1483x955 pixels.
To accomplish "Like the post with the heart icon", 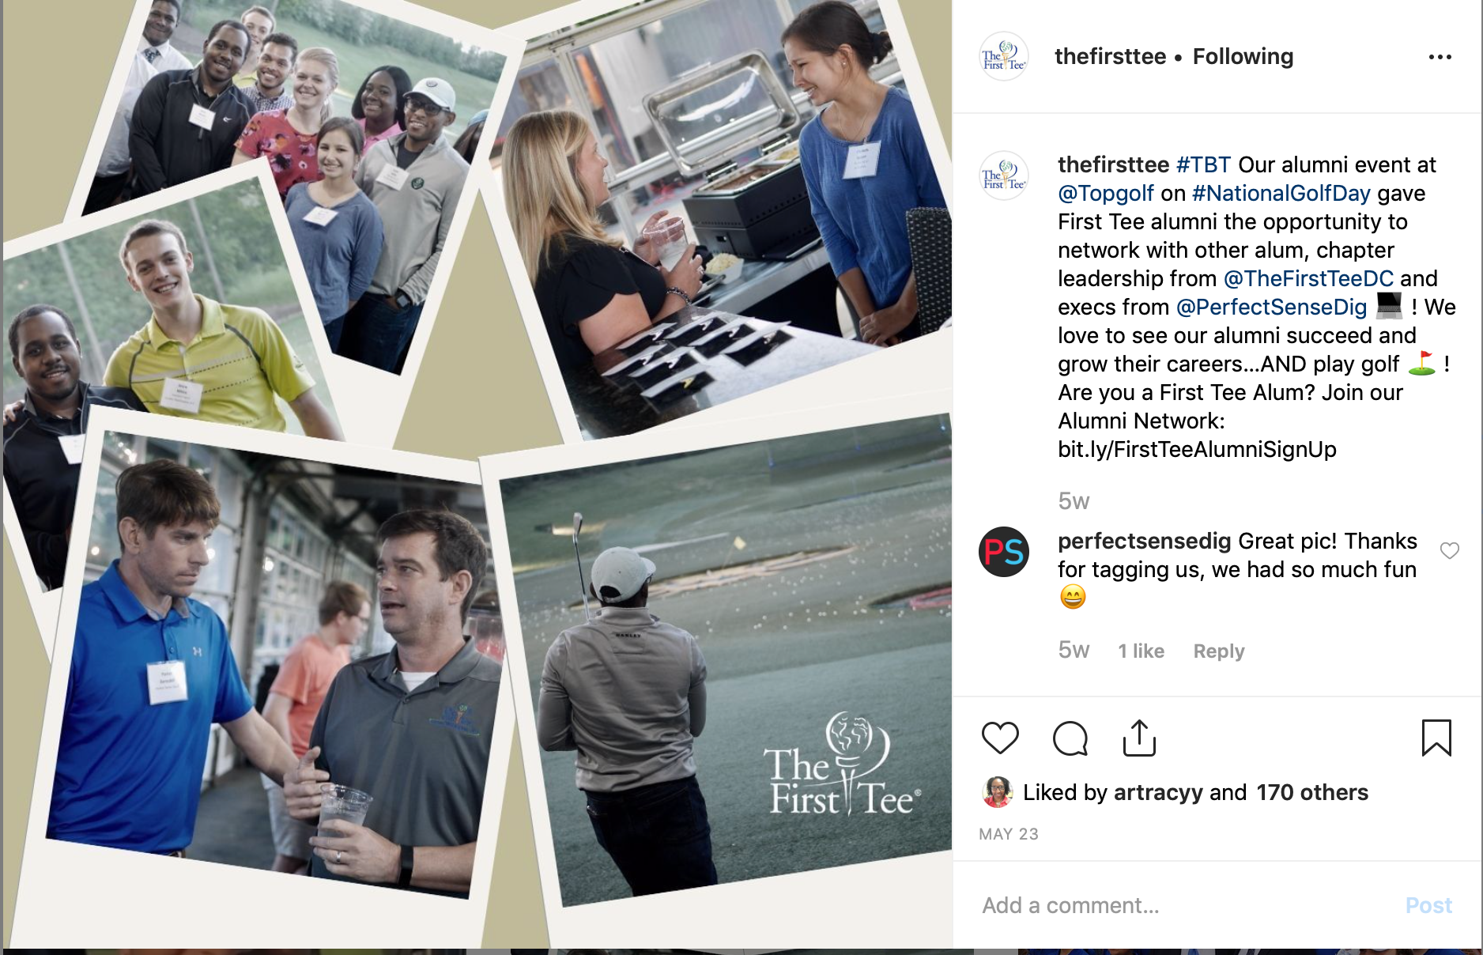I will (x=1000, y=738).
